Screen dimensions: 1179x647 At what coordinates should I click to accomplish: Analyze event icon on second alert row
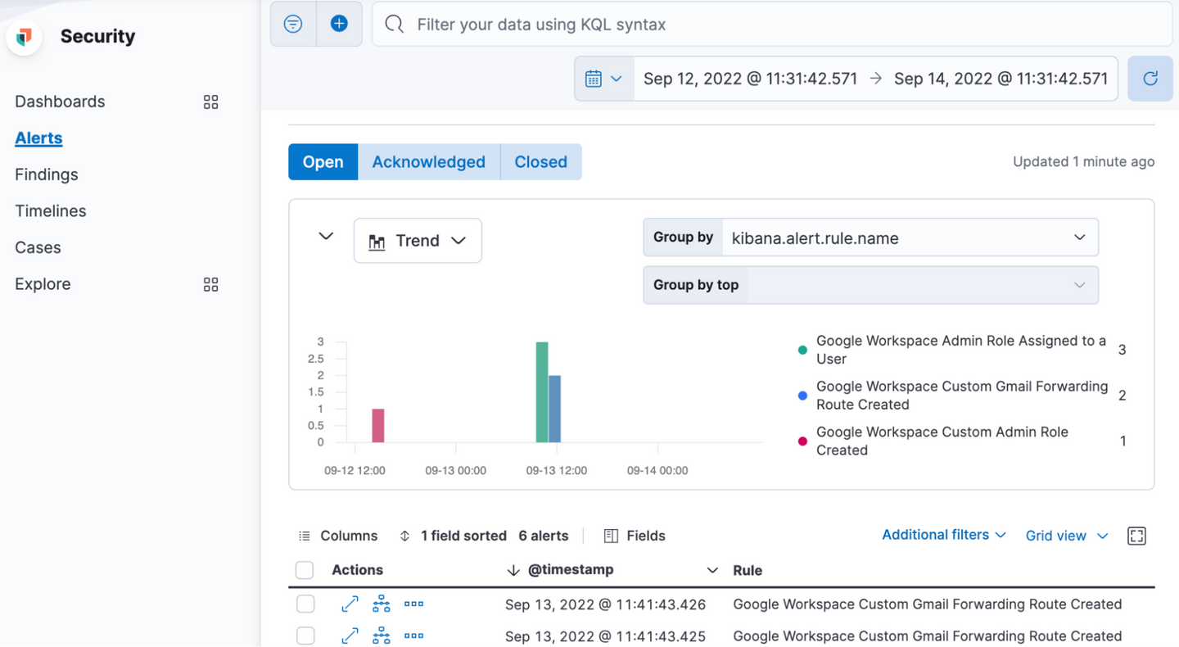pyautogui.click(x=382, y=636)
